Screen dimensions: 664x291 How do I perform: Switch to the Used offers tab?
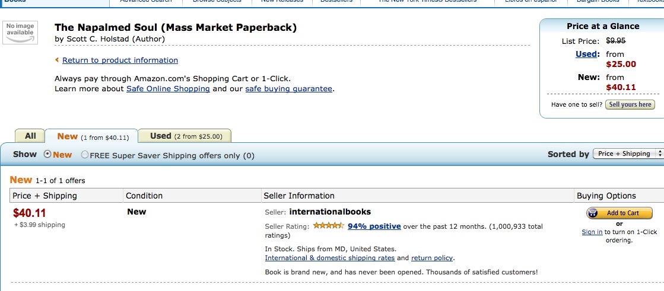click(185, 136)
